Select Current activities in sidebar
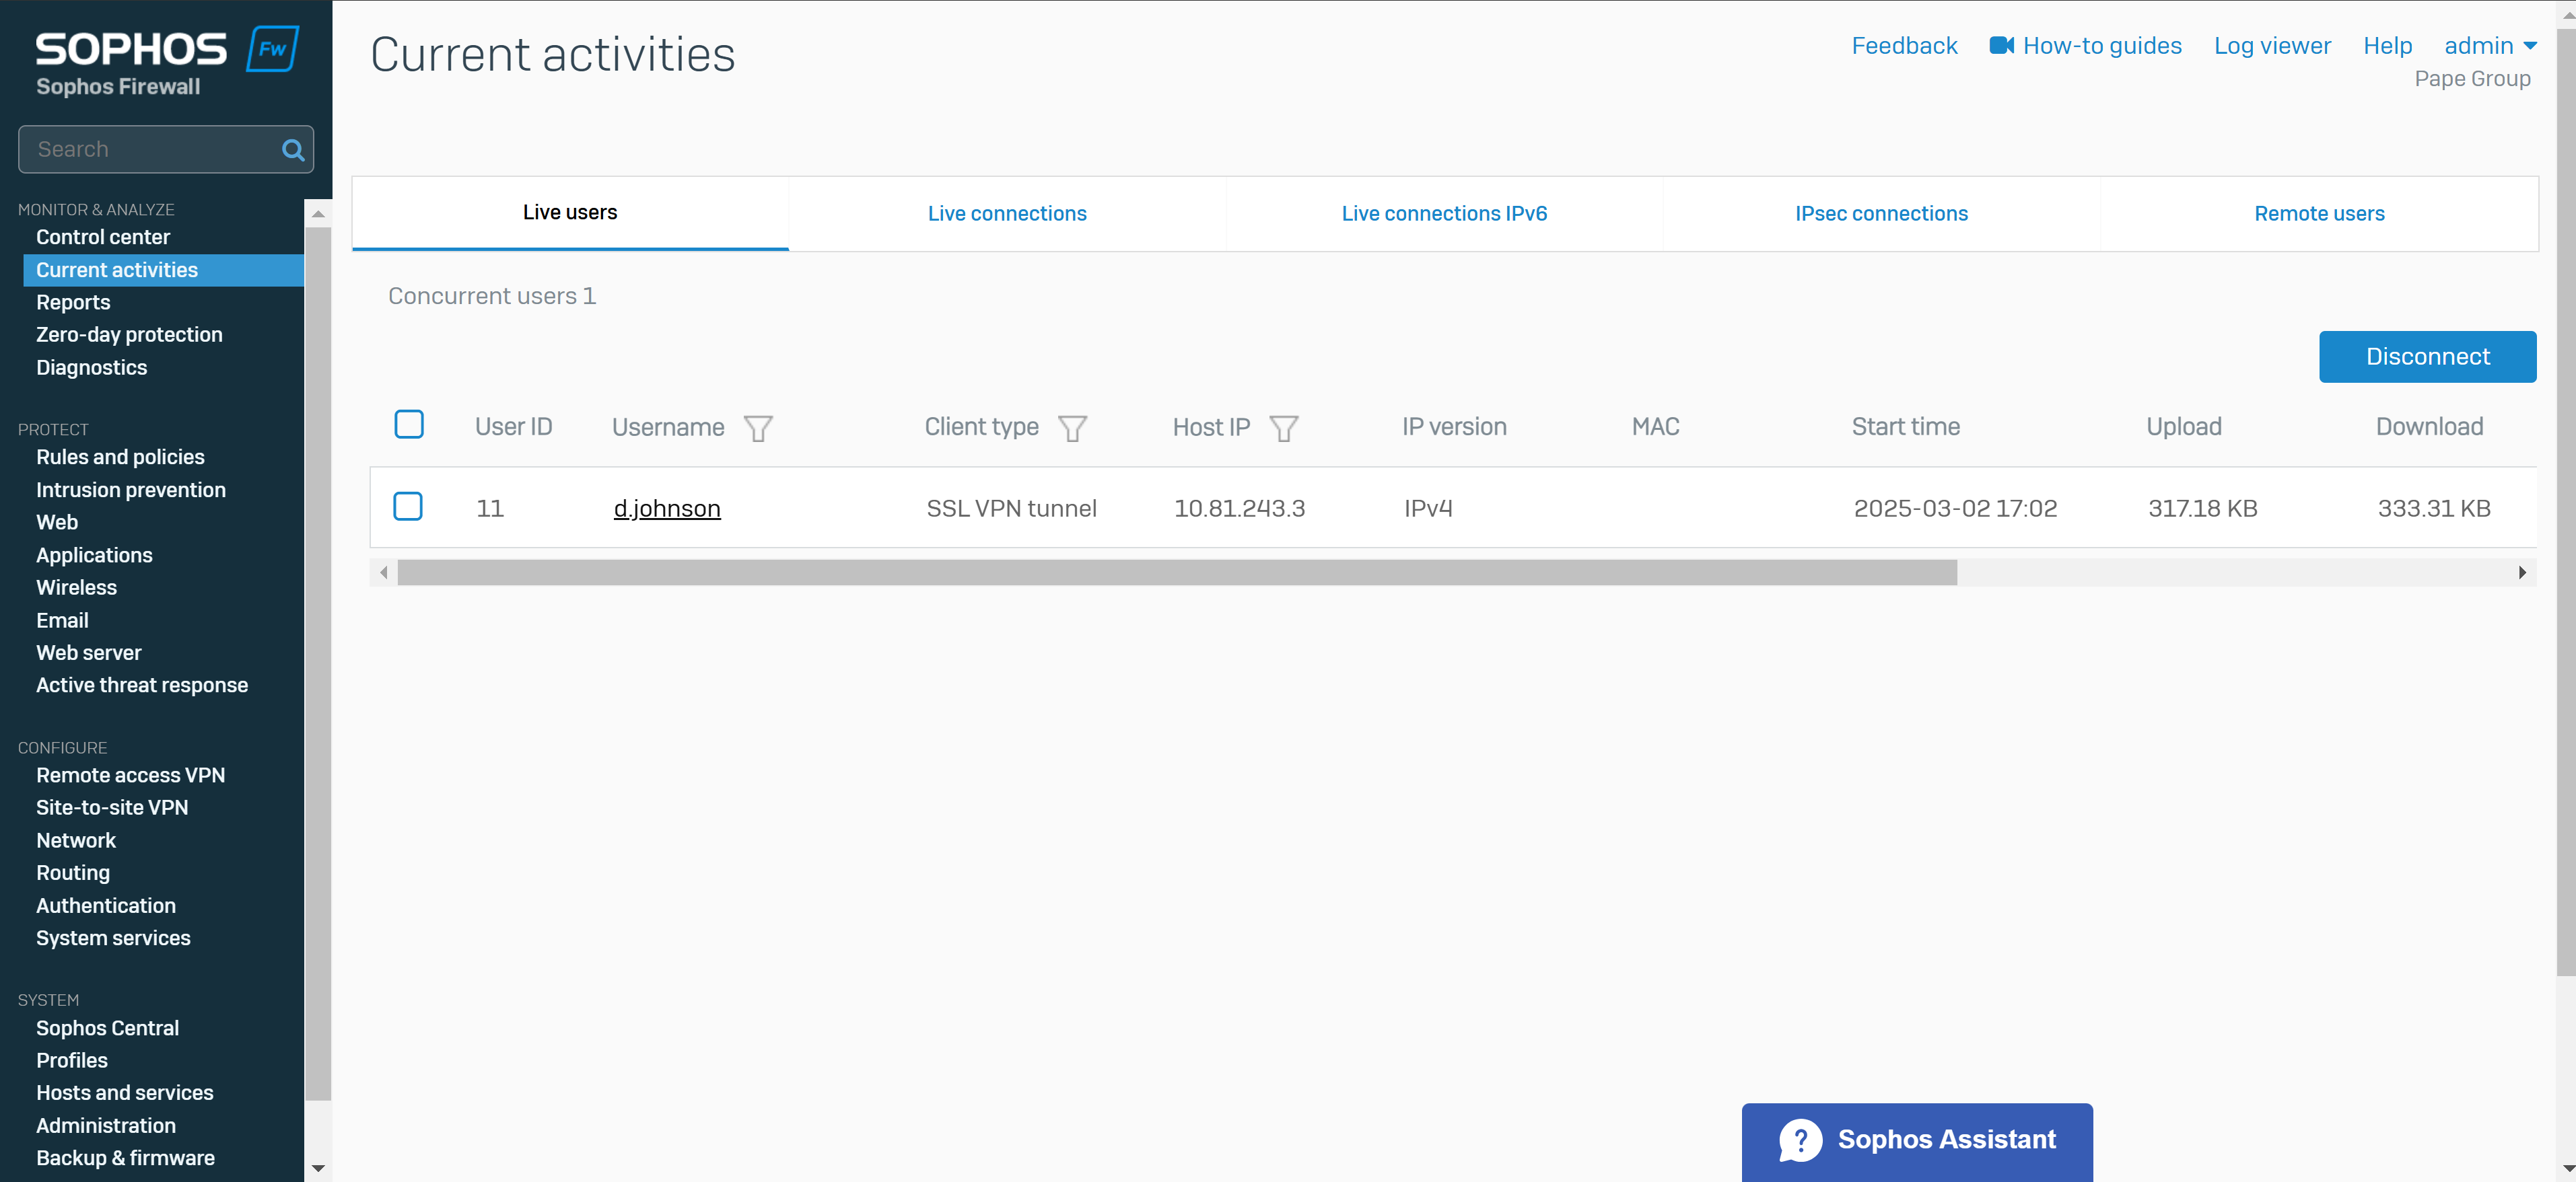This screenshot has height=1182, width=2576. click(163, 270)
